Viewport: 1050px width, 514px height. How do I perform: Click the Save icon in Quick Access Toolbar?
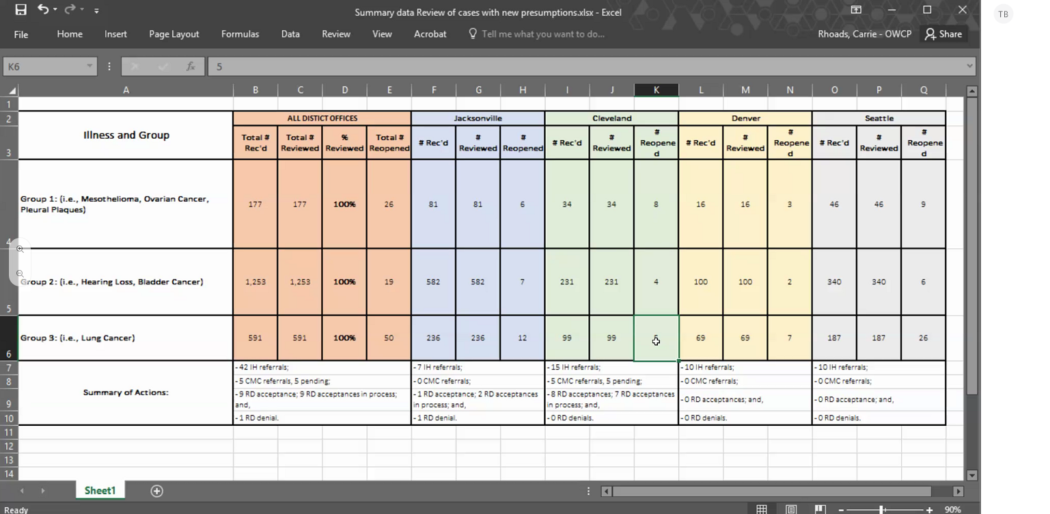click(21, 10)
